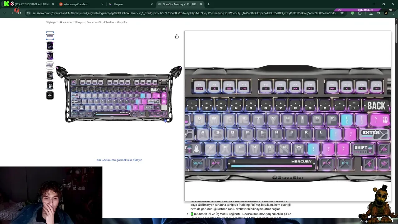Select the GravaStar Mercury K1 Pro tab

180,4
